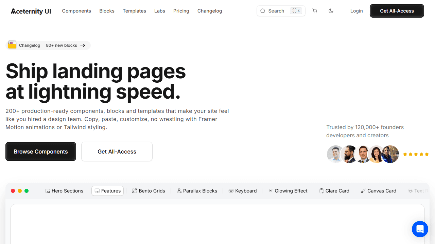
Task: Open the Templates nav item
Action: click(x=134, y=11)
